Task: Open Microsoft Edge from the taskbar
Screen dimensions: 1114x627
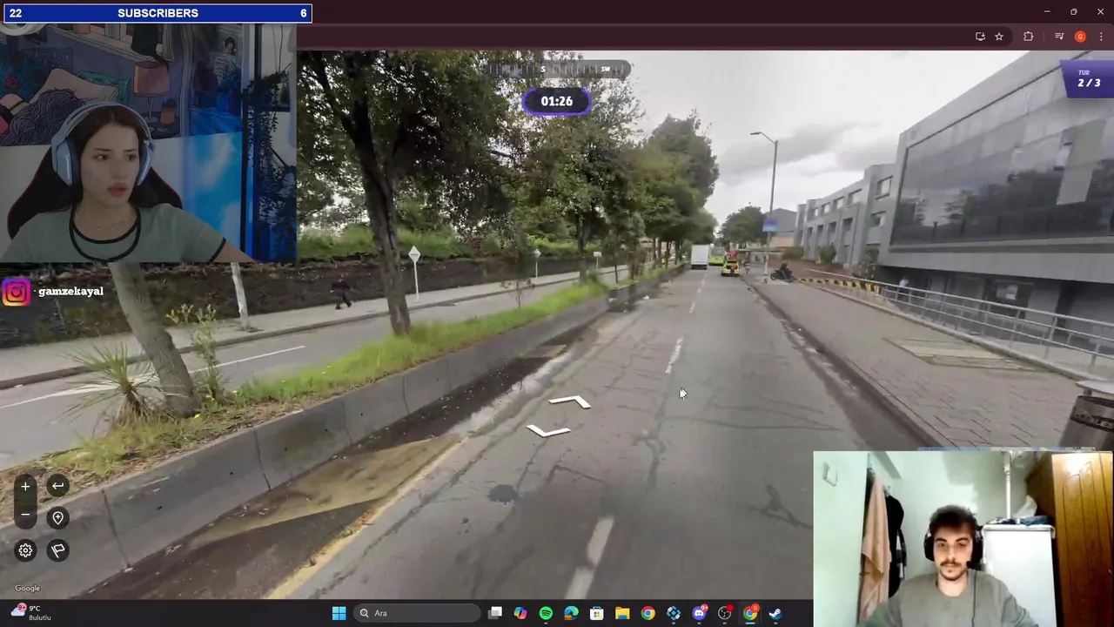Action: click(x=571, y=613)
